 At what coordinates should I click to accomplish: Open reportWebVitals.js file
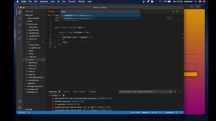click(x=36, y=77)
